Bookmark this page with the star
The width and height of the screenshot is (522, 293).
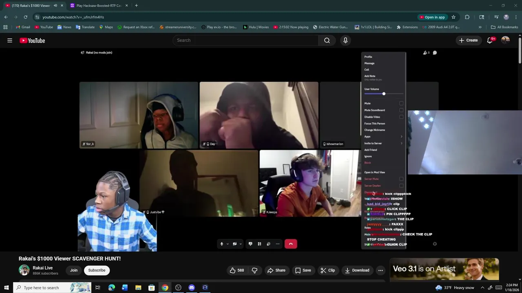[x=453, y=17]
